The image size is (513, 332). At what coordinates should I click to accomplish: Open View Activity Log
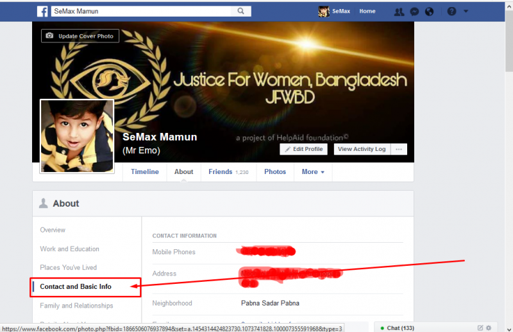[362, 149]
